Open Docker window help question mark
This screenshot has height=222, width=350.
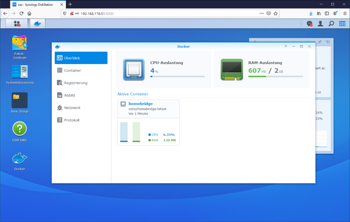point(285,46)
